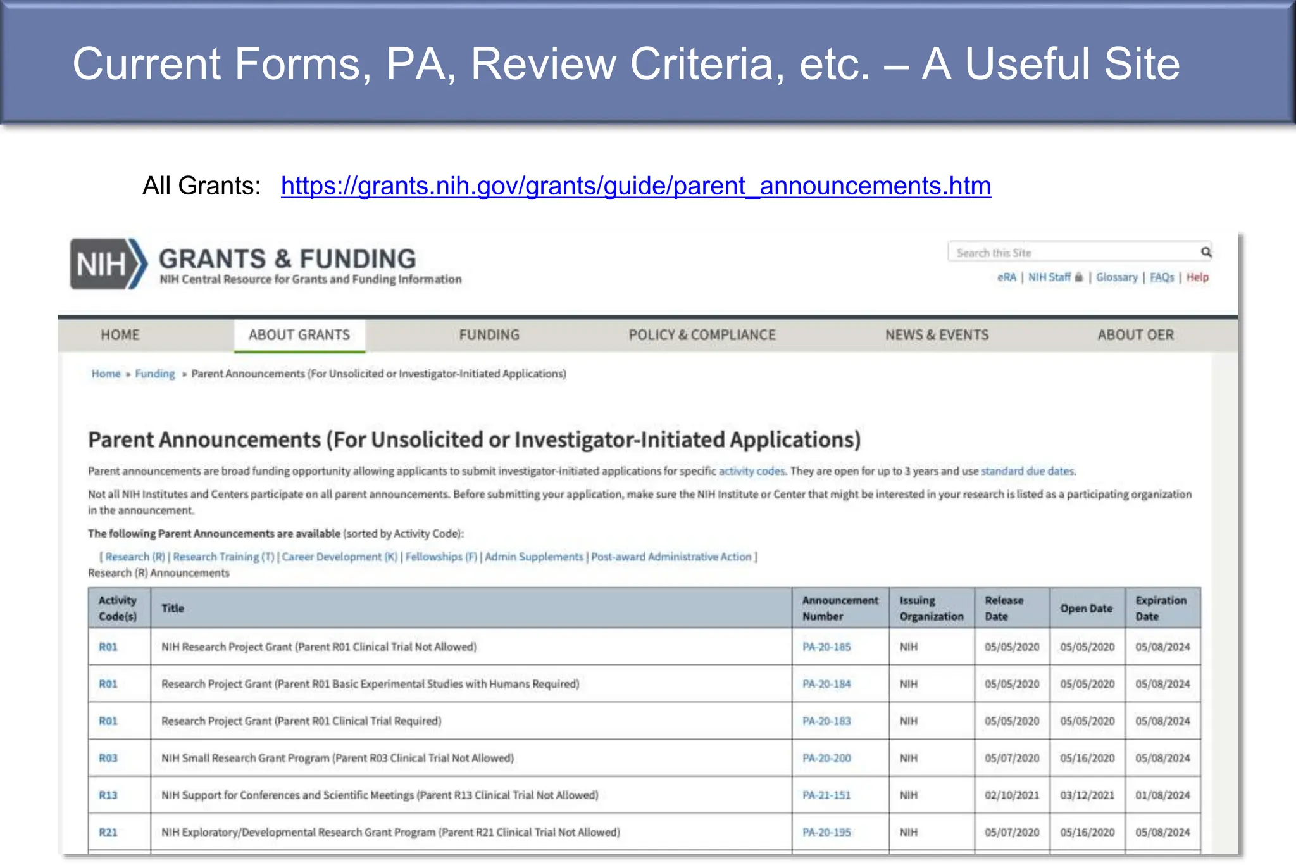Click the 'GRANTS & FUNDING' site title

(x=287, y=259)
